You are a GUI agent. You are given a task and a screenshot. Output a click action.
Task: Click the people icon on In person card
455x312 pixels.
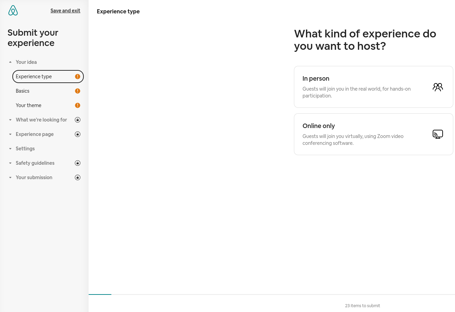[438, 87]
